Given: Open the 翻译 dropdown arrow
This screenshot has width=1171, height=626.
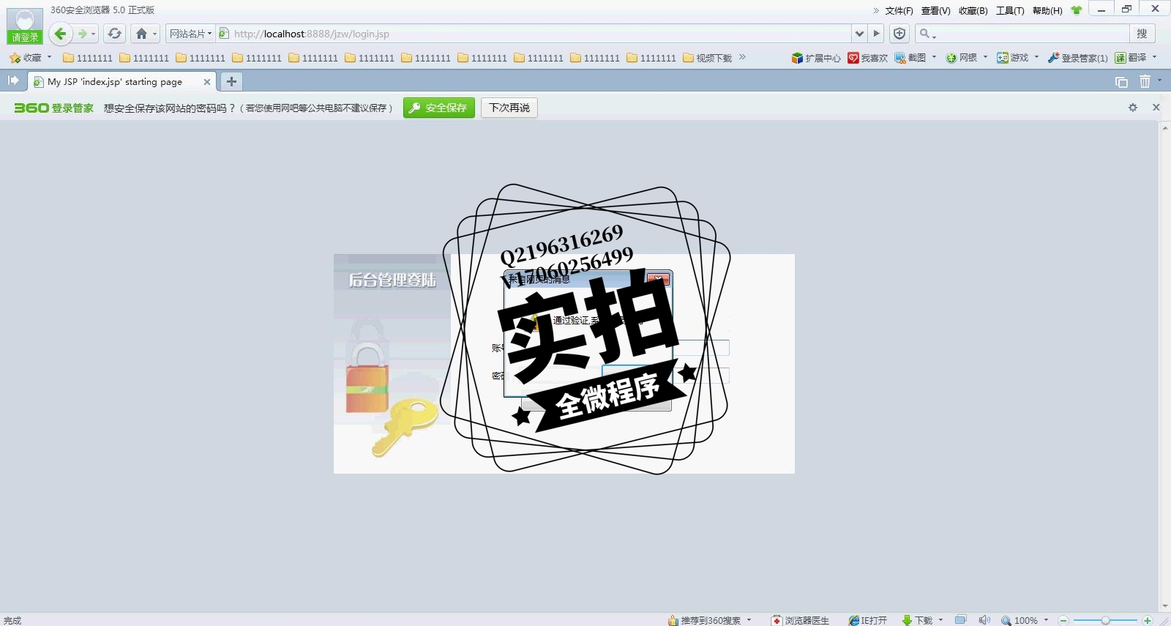Looking at the screenshot, I should (1154, 57).
